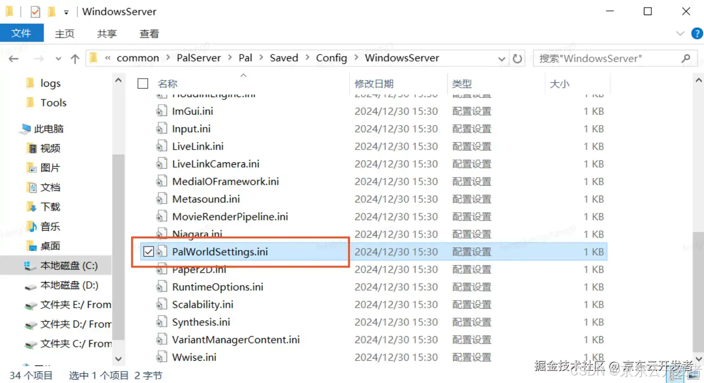The height and width of the screenshot is (383, 704).
Task: Click the PalWorldSettings.ini file icon
Action: pyautogui.click(x=162, y=252)
